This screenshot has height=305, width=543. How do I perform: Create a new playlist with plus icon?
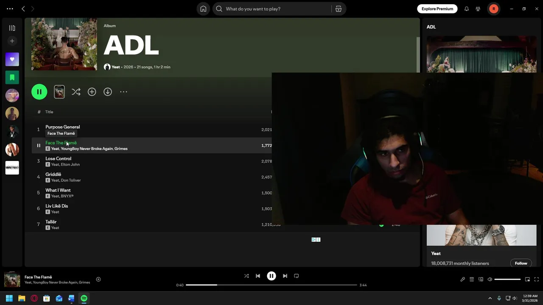pyautogui.click(x=12, y=41)
